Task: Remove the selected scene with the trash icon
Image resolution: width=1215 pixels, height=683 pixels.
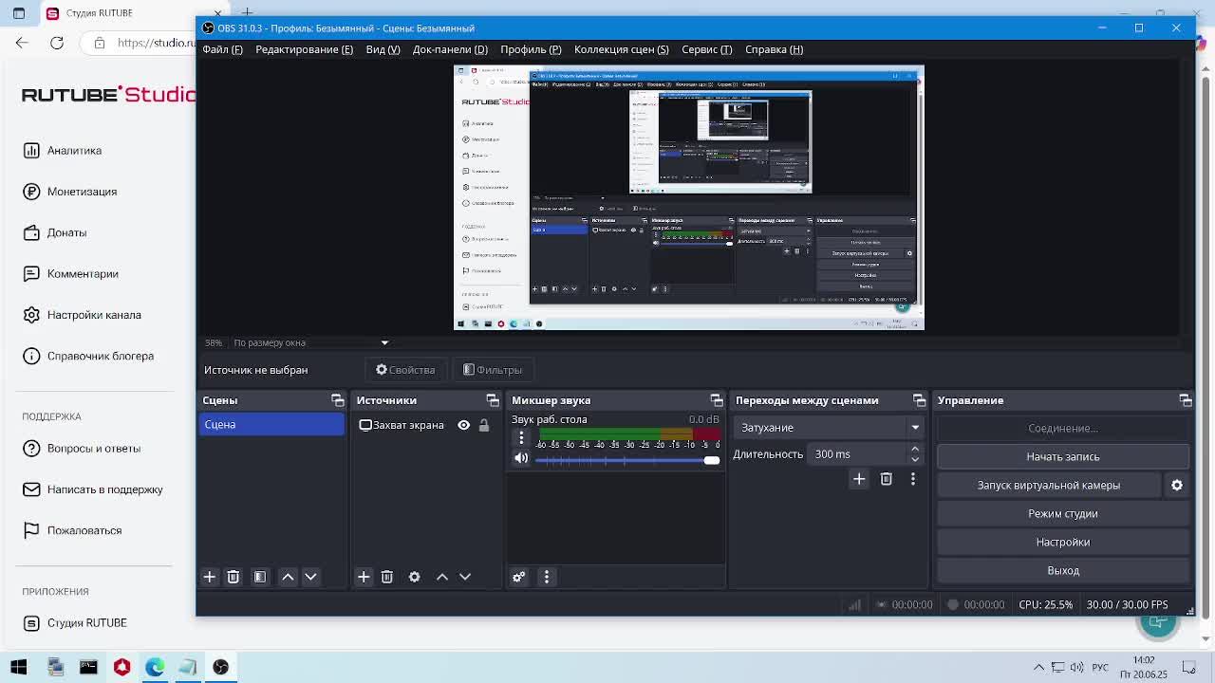Action: tap(233, 577)
